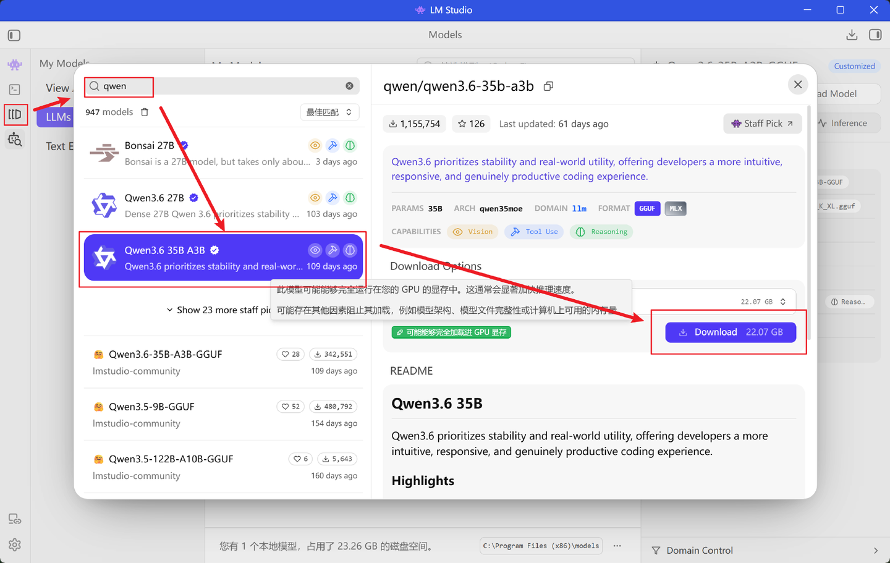Toggle the right sidebar panel icon
Viewport: 890px width, 563px height.
pyautogui.click(x=875, y=35)
